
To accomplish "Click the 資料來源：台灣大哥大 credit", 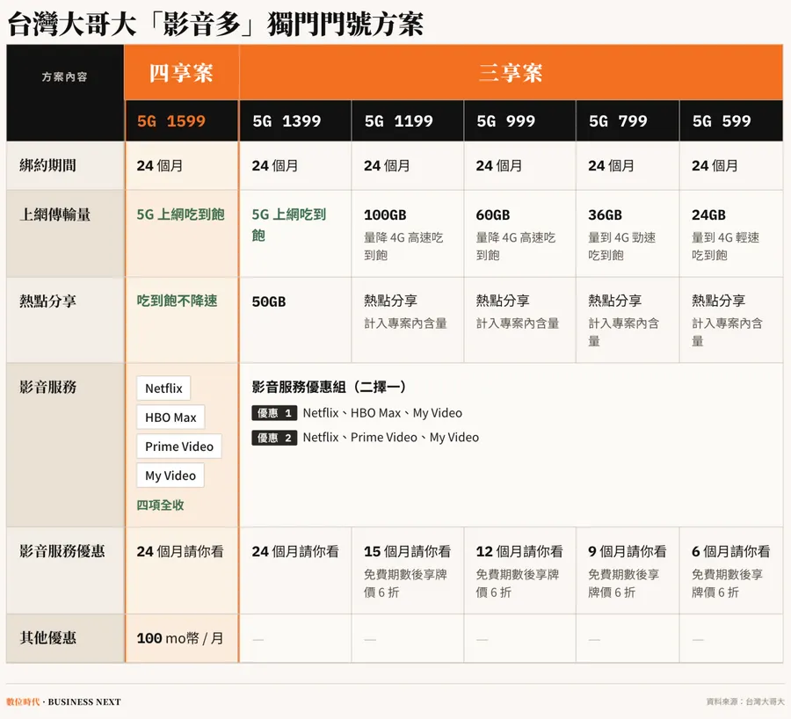I will (745, 701).
